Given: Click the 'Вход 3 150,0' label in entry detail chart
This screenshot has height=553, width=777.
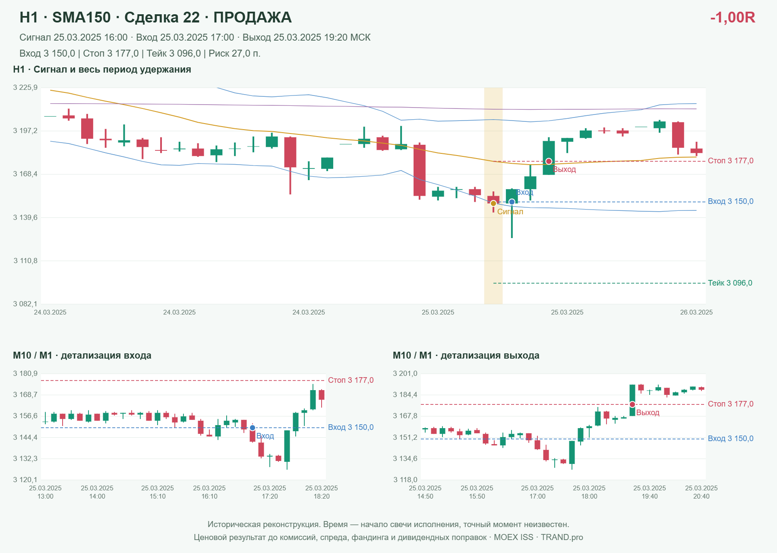Looking at the screenshot, I should 351,427.
